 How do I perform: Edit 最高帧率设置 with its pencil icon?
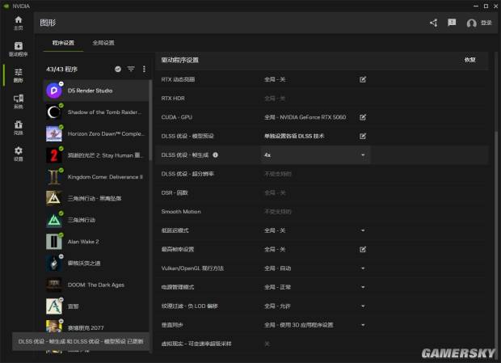click(363, 249)
